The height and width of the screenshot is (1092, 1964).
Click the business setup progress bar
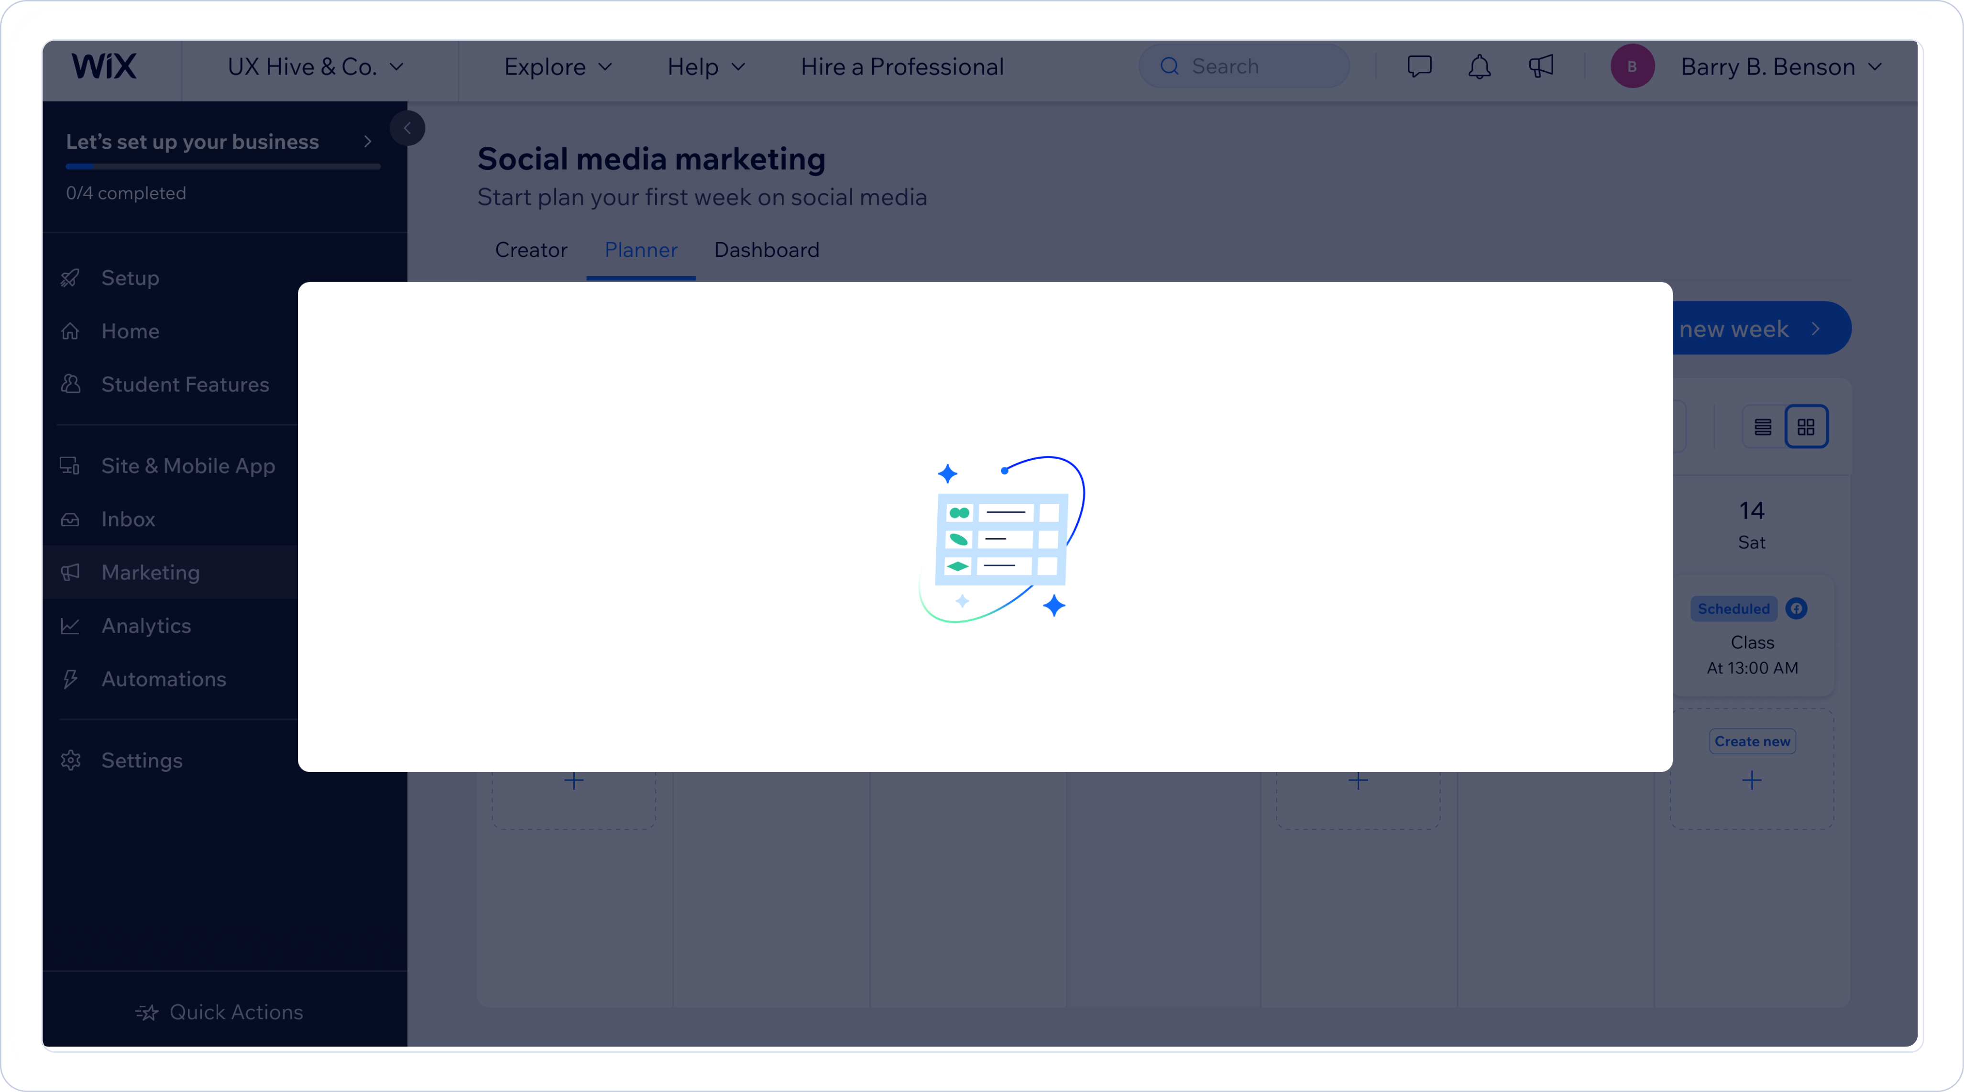(x=223, y=166)
